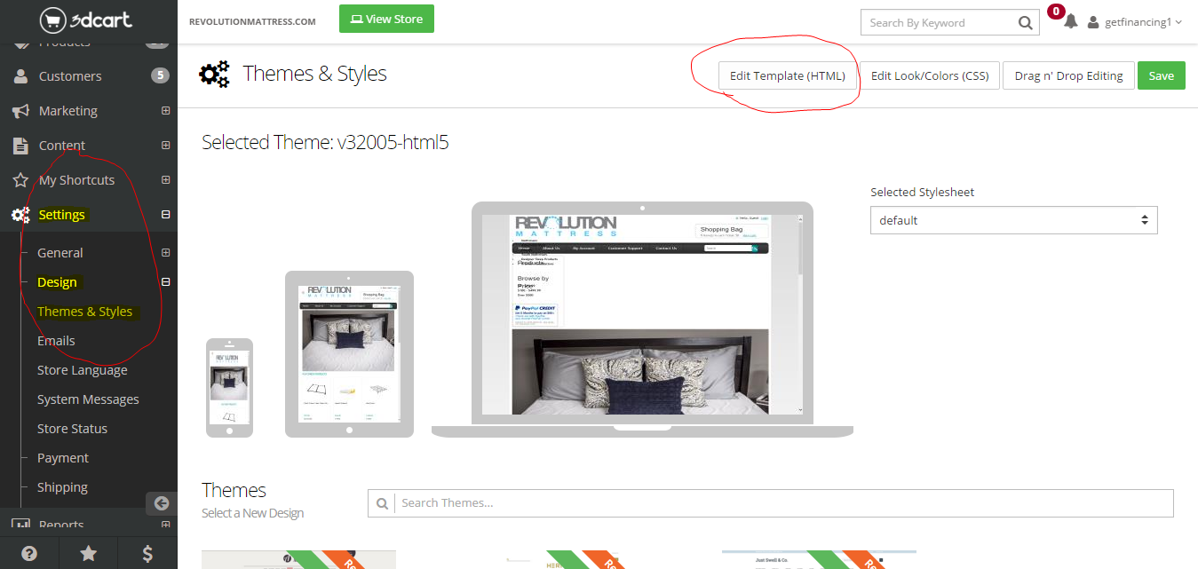The image size is (1198, 569).
Task: Click the Customers count badge 5
Action: [x=160, y=75]
